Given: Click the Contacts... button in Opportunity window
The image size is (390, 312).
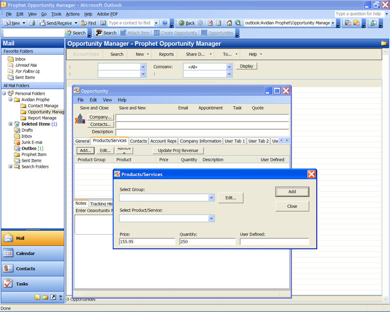Looking at the screenshot, I should point(100,124).
